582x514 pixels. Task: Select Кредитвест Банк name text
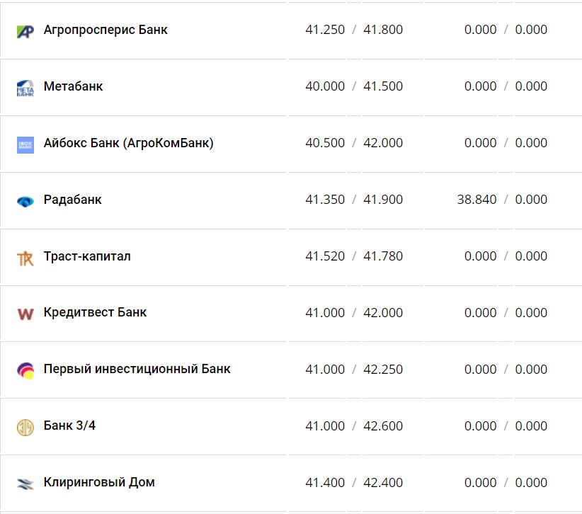(95, 312)
